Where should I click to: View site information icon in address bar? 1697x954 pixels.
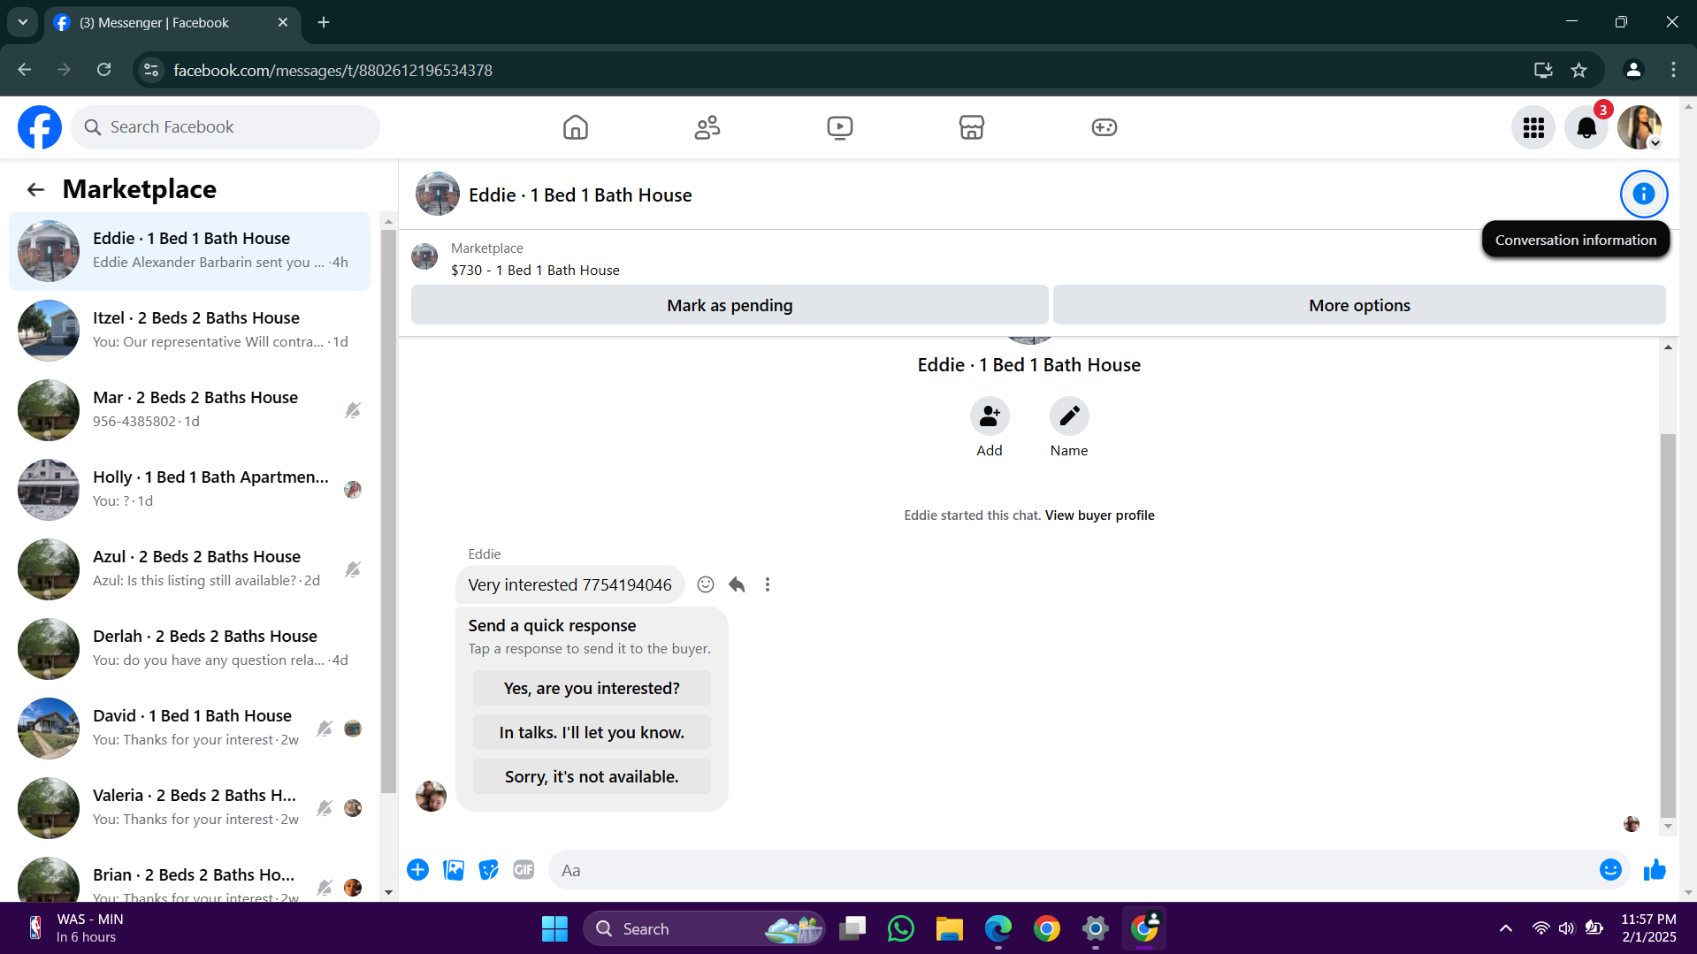click(151, 70)
